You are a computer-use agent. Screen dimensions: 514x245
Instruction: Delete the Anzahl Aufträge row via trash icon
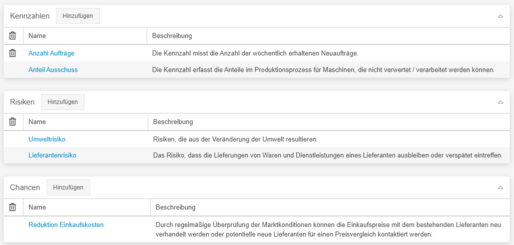pyautogui.click(x=13, y=53)
